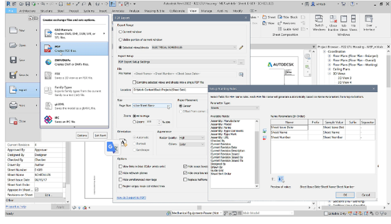Remove field from name parameters (red arrow)
Image resolution: width=391 pixels, height=224 pixels.
[265, 138]
